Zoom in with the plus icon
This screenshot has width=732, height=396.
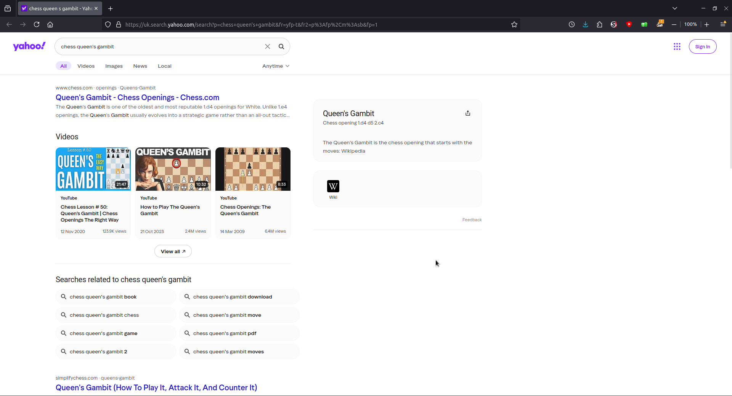point(707,24)
